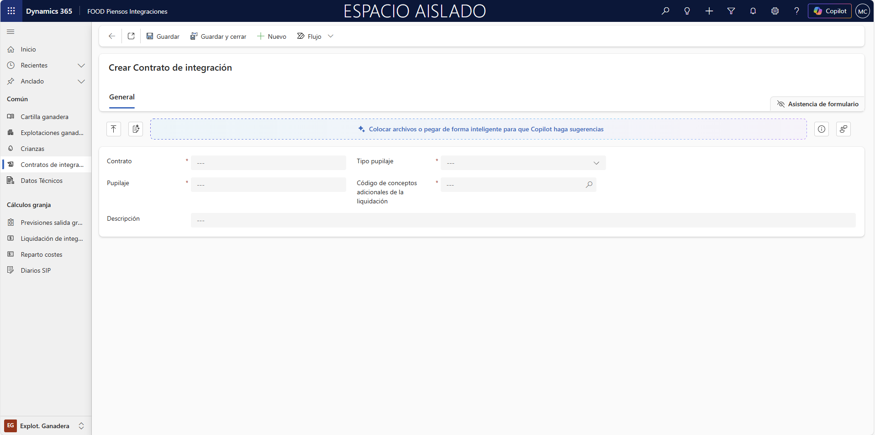The height and width of the screenshot is (435, 875).
Task: Open the Dynamics 365 app launcher grid
Action: pyautogui.click(x=11, y=11)
